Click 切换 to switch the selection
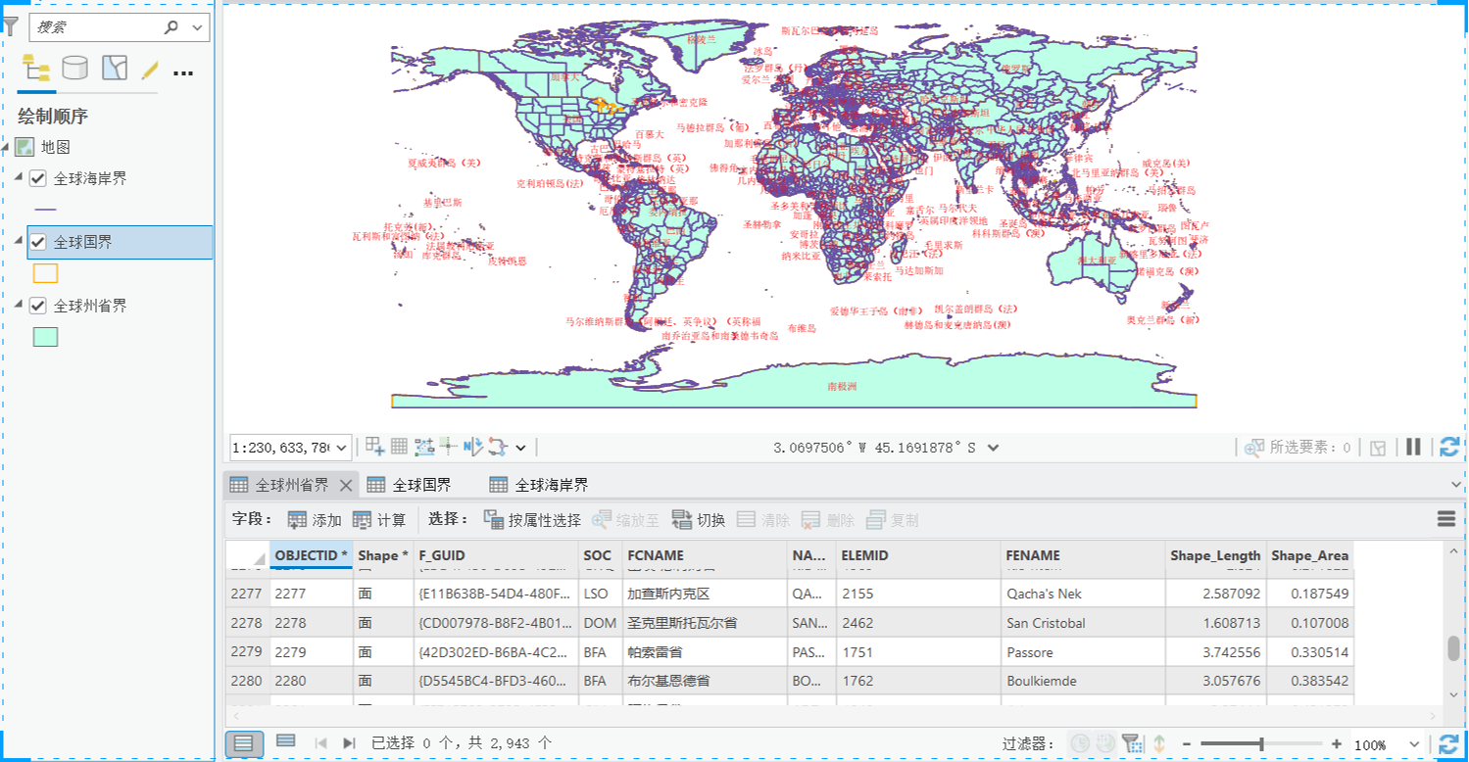This screenshot has width=1469, height=762. pyautogui.click(x=698, y=520)
